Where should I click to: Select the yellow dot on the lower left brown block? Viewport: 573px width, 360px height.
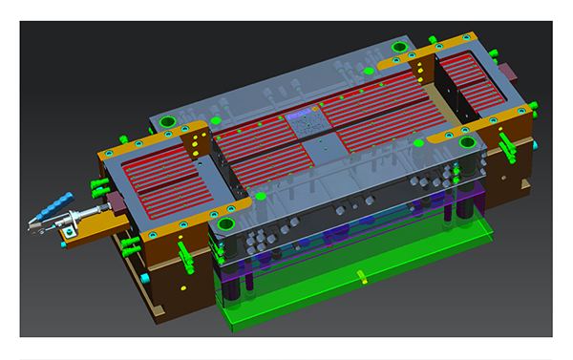click(x=183, y=288)
